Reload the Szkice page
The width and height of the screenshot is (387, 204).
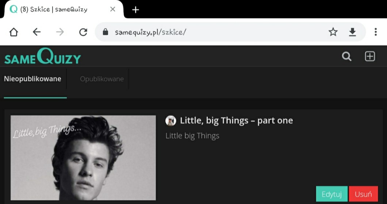(x=83, y=32)
